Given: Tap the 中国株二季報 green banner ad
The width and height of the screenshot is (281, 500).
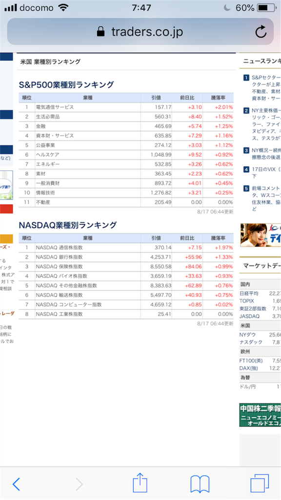Looking at the screenshot, I should (261, 415).
